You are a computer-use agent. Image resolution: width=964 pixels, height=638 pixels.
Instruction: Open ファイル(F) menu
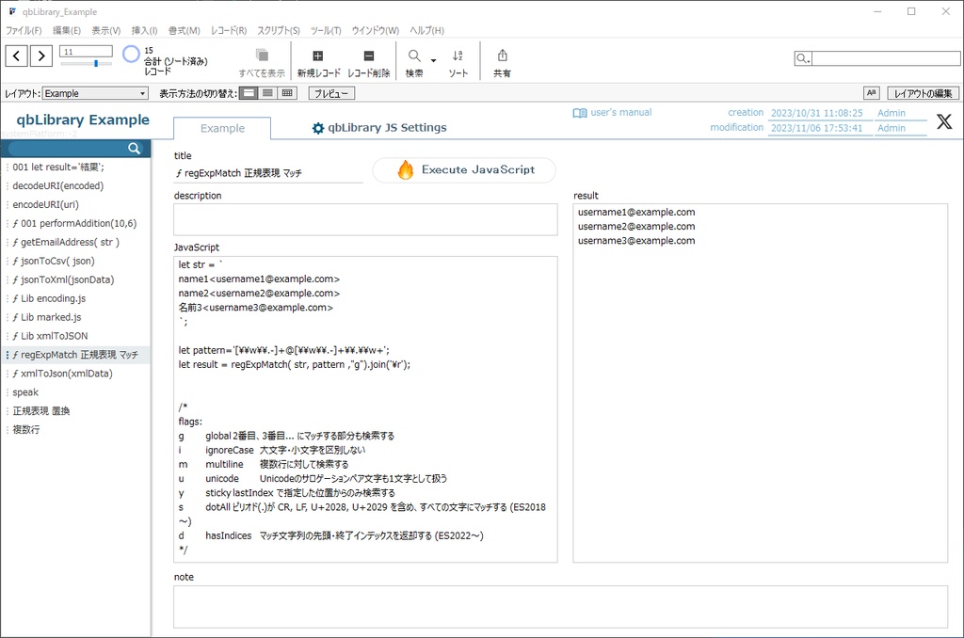(24, 30)
